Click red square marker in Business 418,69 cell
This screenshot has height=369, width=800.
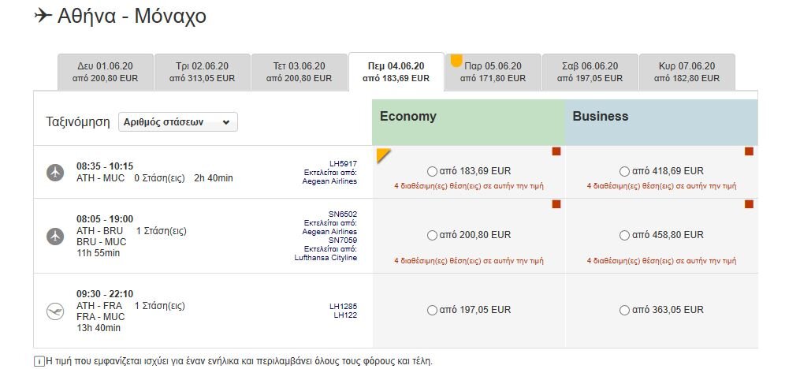(749, 151)
